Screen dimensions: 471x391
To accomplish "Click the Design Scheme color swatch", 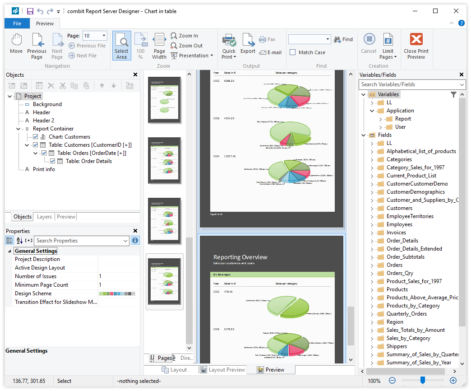I will (x=117, y=293).
